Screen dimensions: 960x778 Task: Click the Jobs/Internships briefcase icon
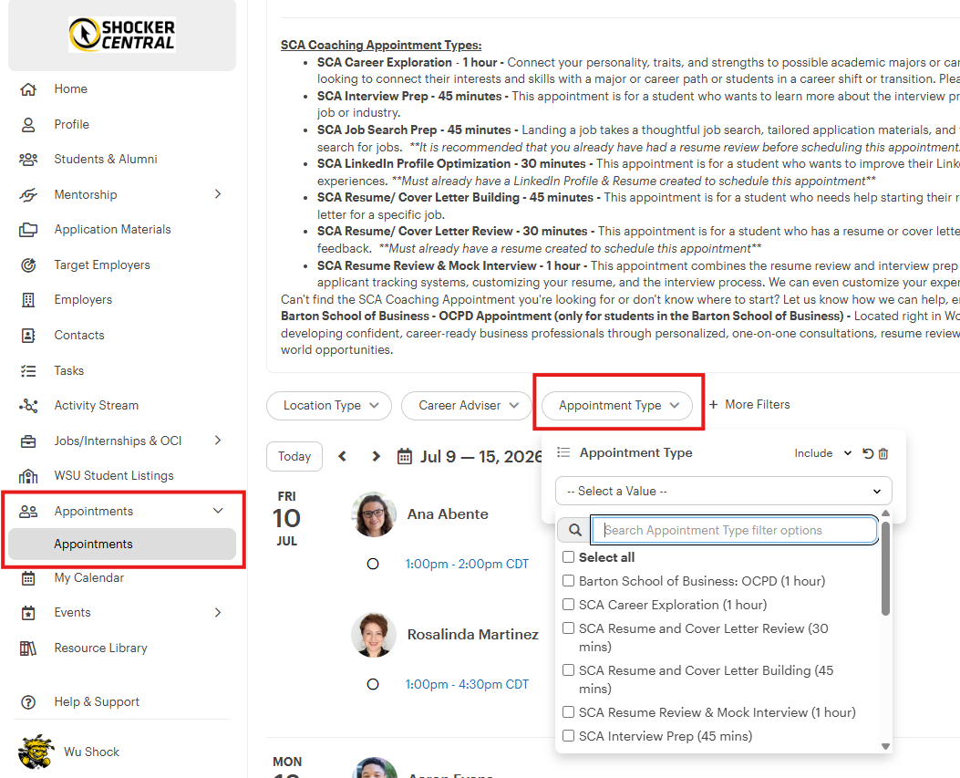(28, 441)
